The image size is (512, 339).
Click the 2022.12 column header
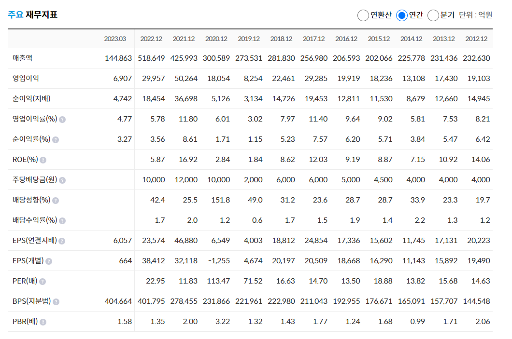click(151, 39)
